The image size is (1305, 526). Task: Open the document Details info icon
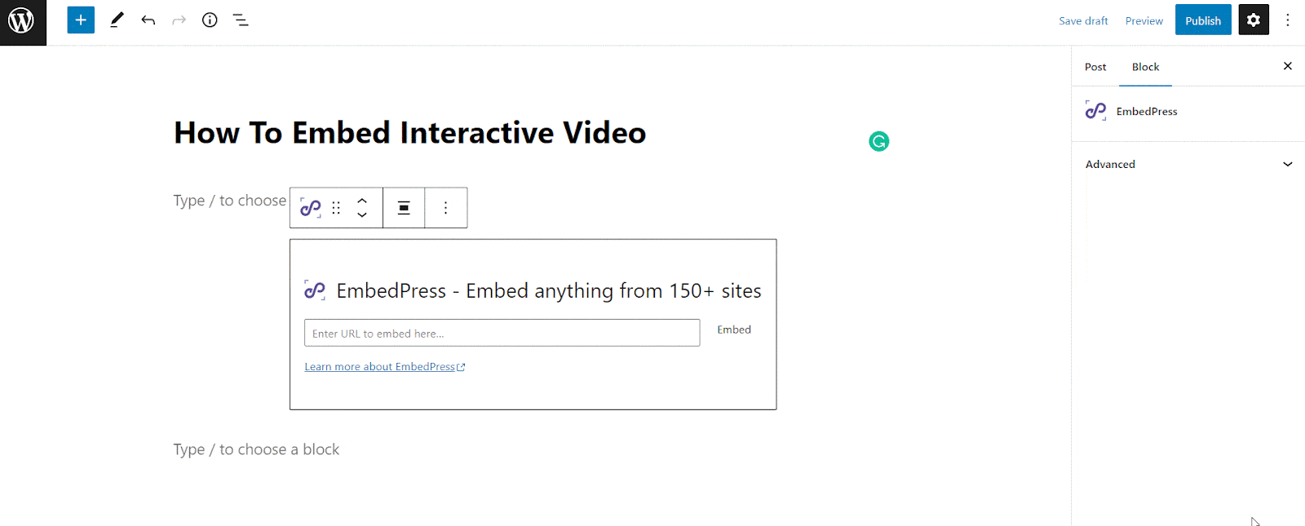point(210,20)
